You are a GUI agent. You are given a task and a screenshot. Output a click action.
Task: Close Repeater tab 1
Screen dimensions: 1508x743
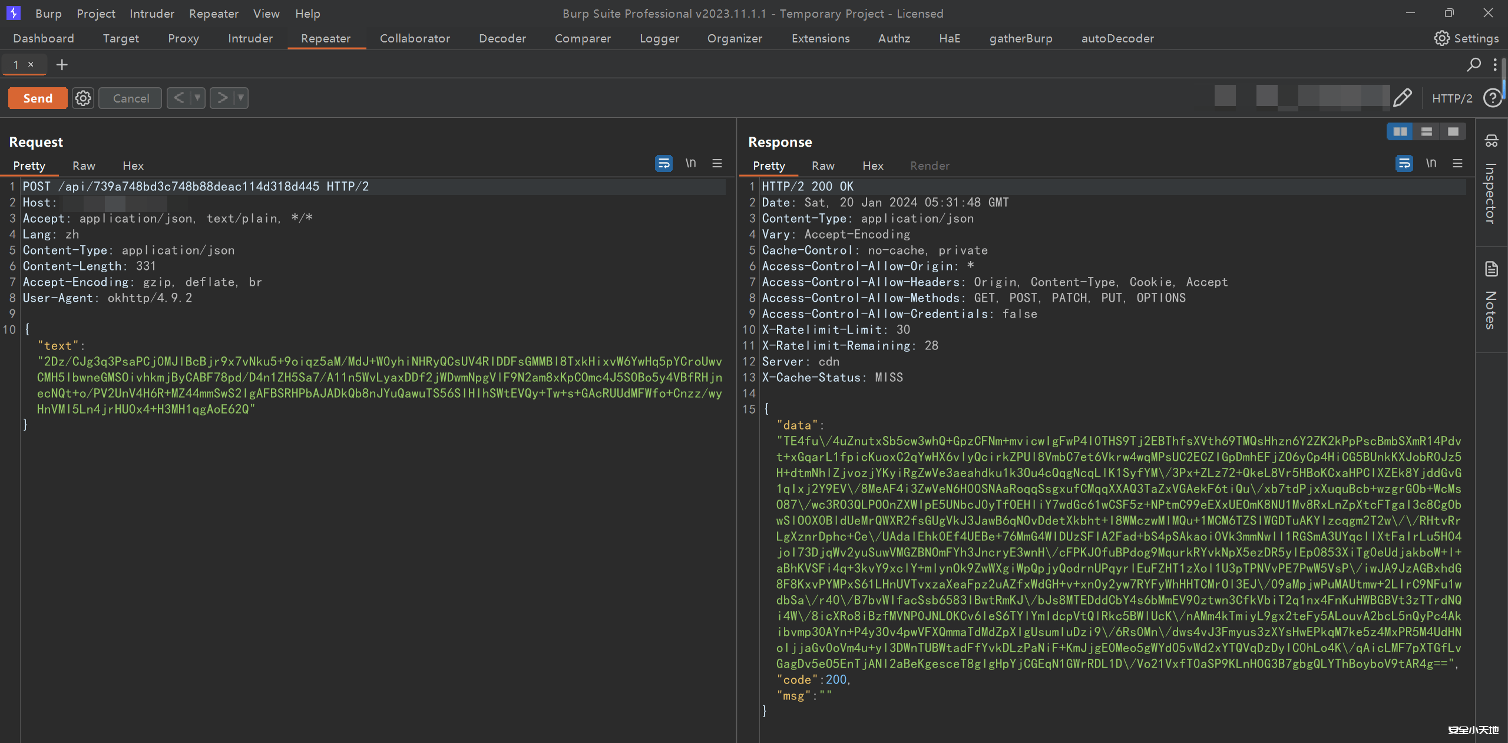click(x=31, y=64)
